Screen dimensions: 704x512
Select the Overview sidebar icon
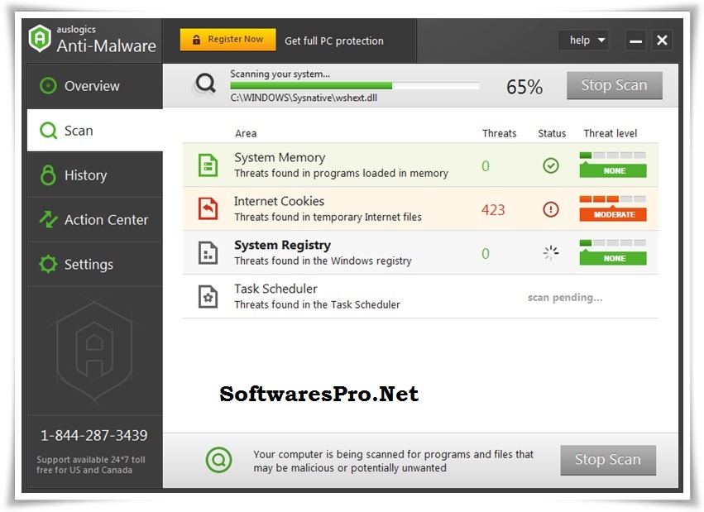48,85
